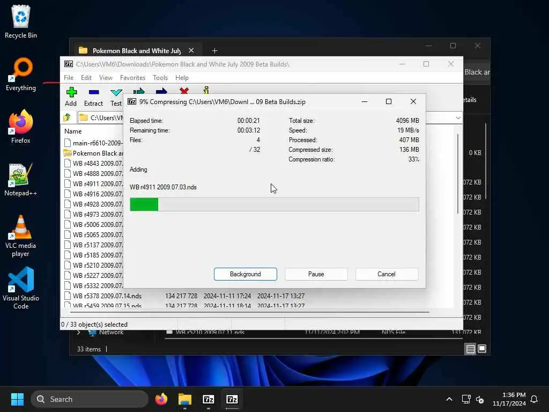Click the muted volume tray icon

pos(480,399)
